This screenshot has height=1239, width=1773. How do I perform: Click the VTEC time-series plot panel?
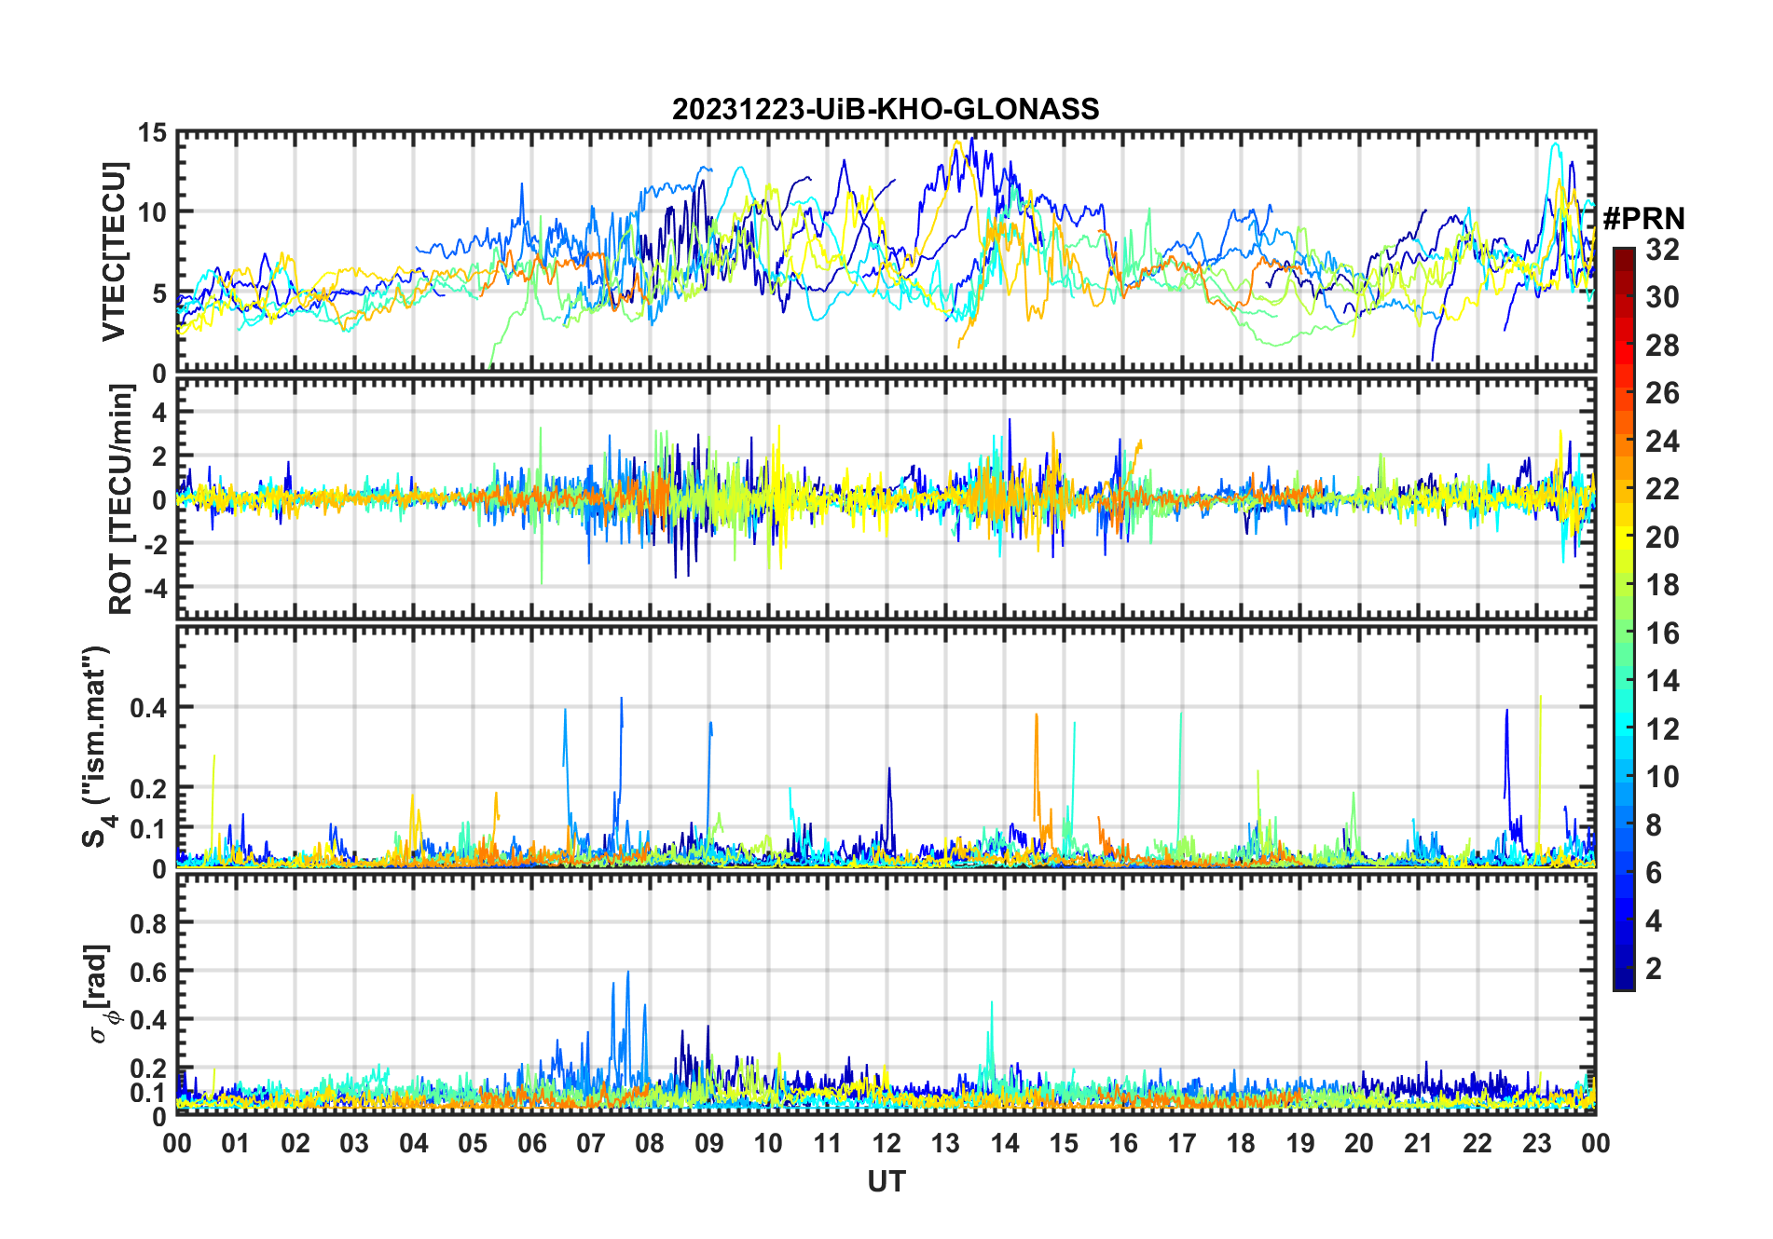(x=886, y=252)
